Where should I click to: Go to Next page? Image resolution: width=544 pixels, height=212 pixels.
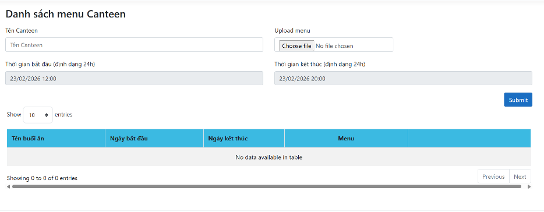pyautogui.click(x=520, y=176)
